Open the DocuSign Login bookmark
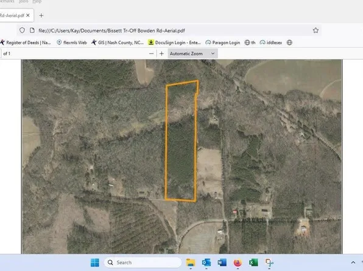This screenshot has width=363, height=271. (175, 43)
